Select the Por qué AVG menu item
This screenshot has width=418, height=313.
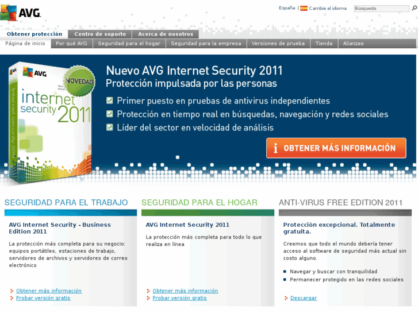pos(71,44)
